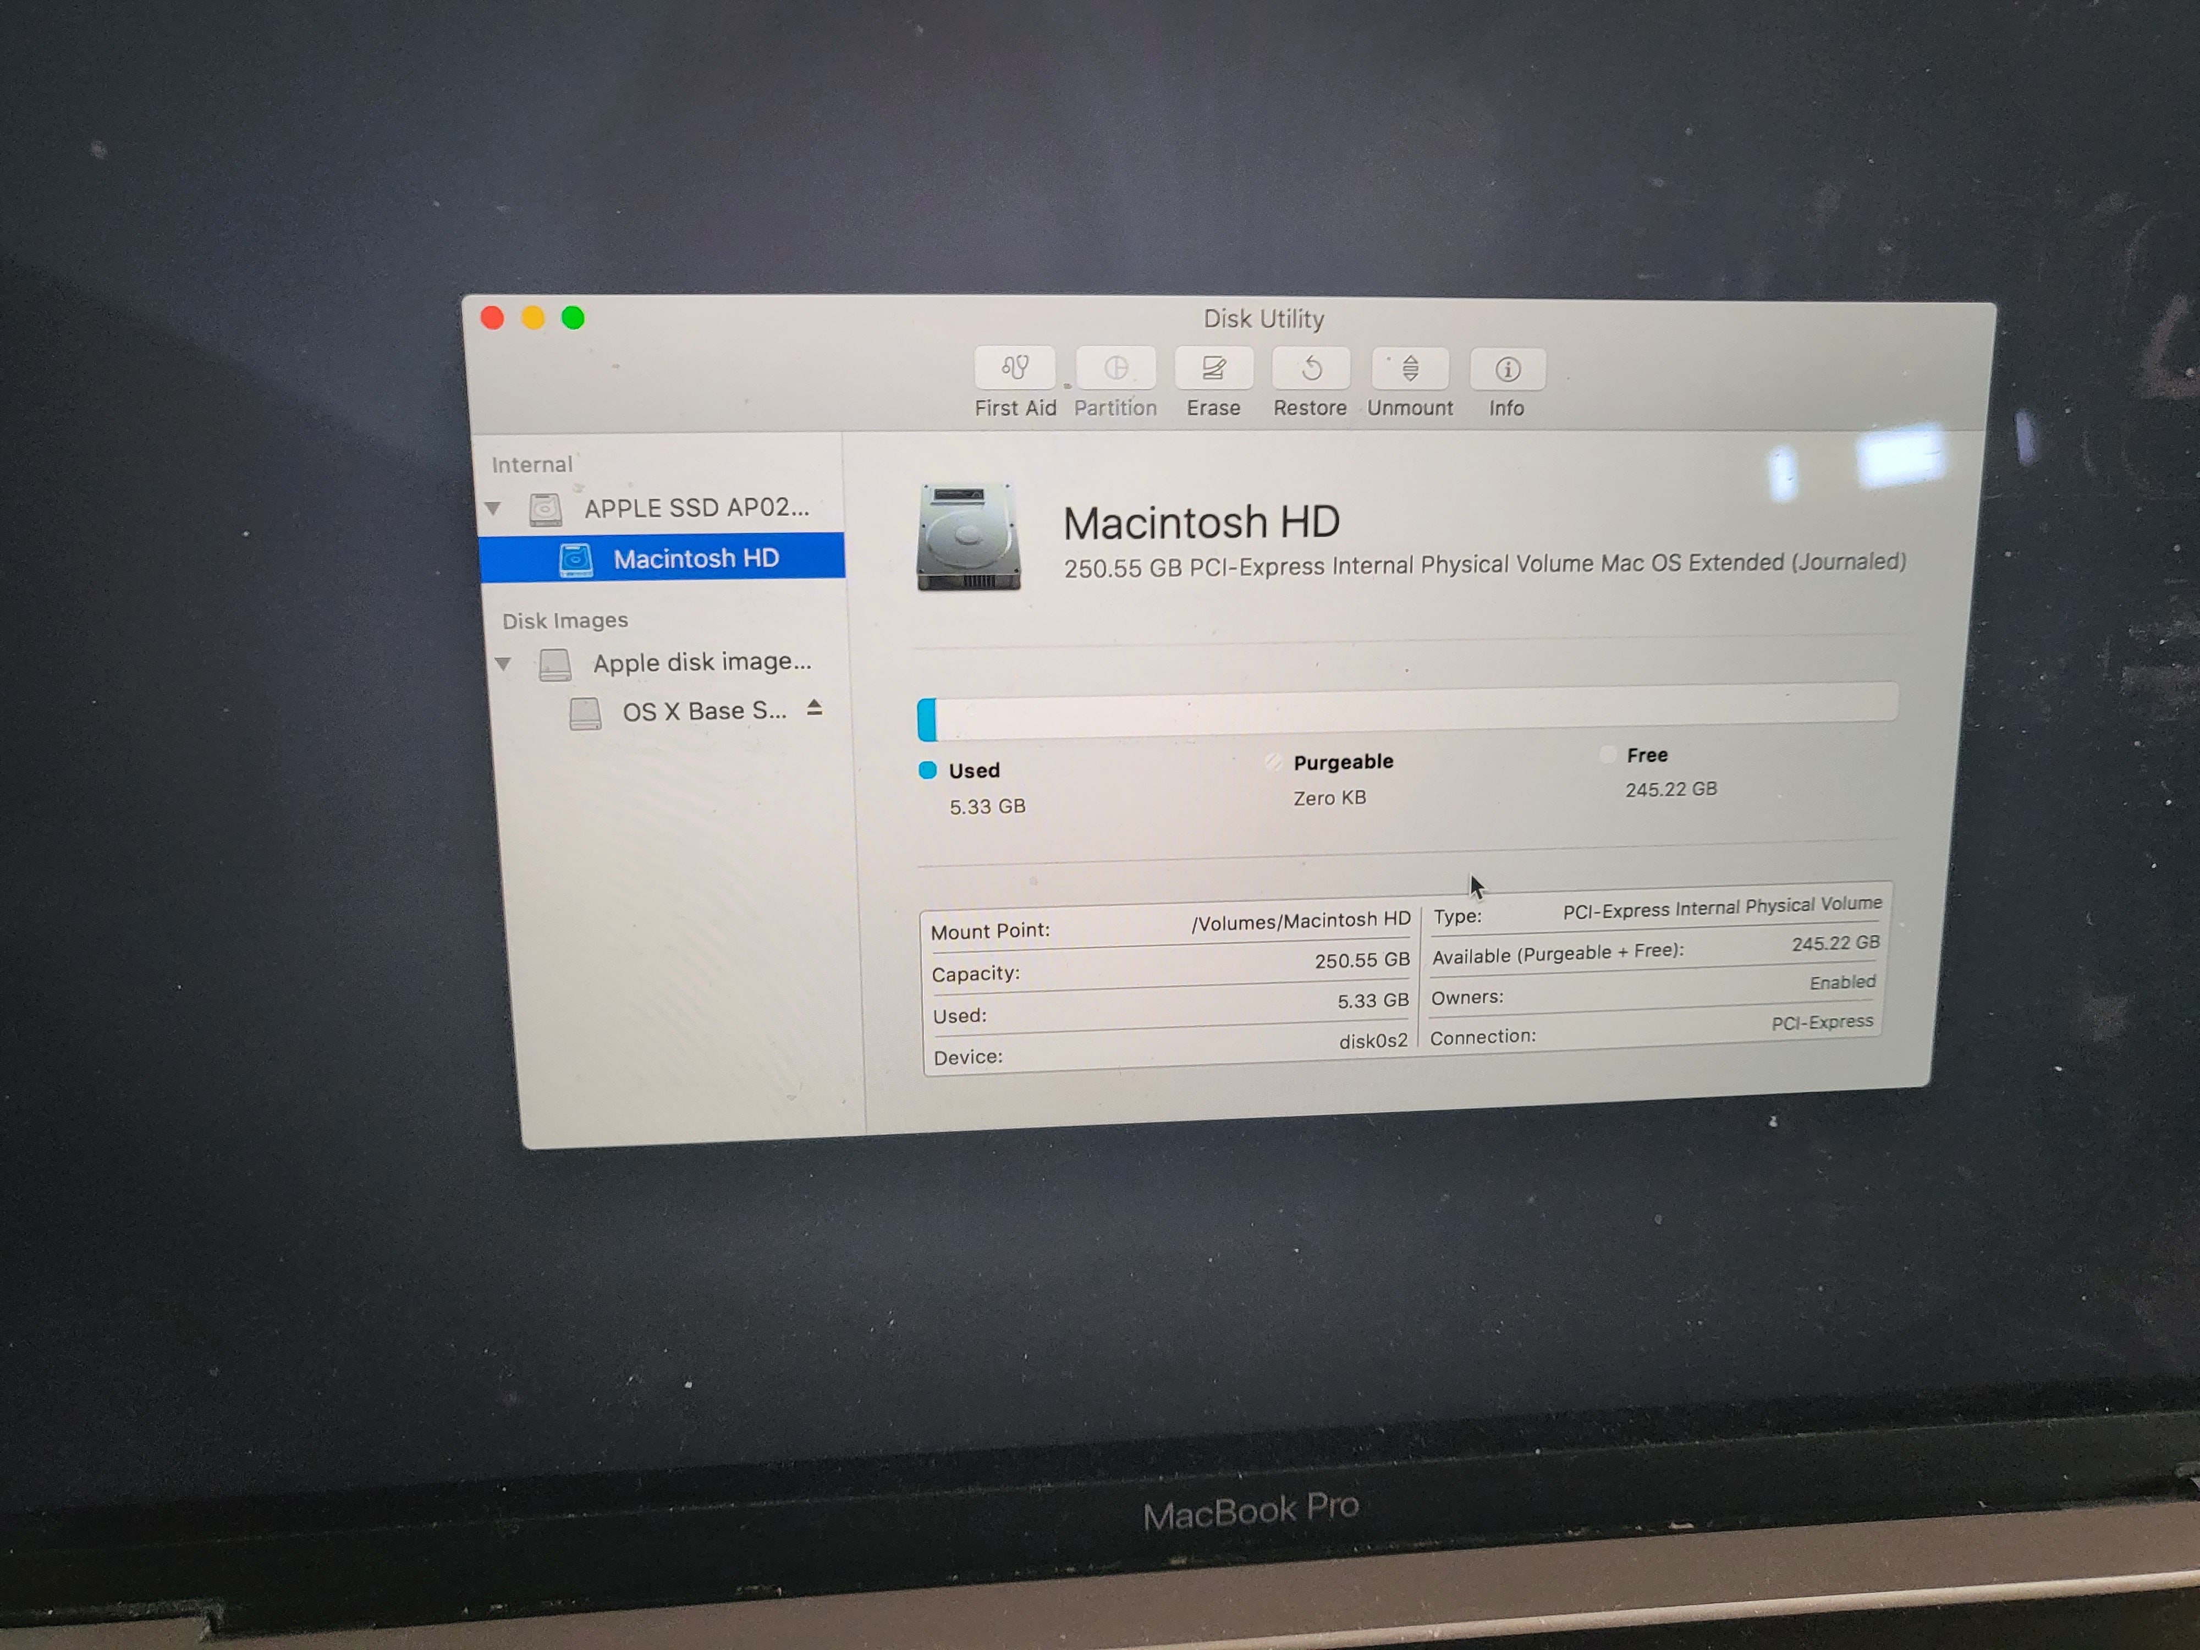Click the yellow minimize window button
Screen dimensions: 2200x1650
(533, 318)
